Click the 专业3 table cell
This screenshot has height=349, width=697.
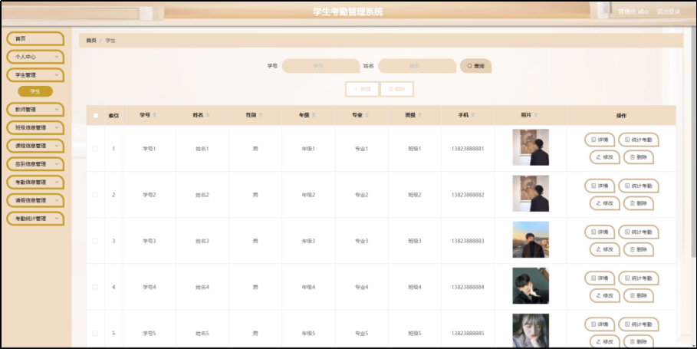coord(361,241)
